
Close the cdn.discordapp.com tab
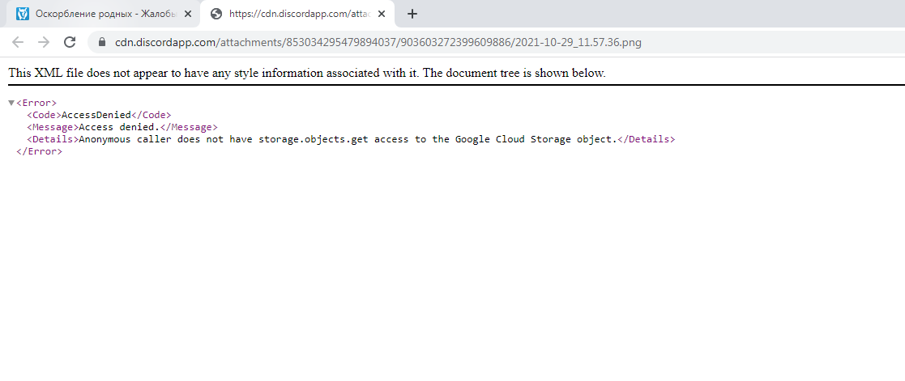pos(385,14)
